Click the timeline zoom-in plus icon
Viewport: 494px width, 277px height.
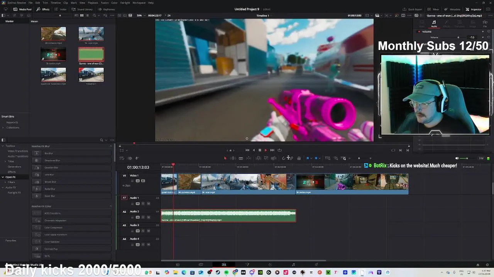pos(370,158)
